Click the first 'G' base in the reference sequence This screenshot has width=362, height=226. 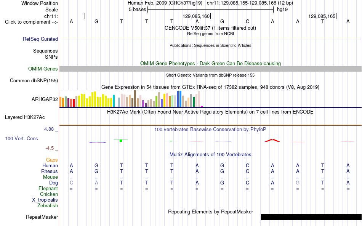pyautogui.click(x=96, y=21)
